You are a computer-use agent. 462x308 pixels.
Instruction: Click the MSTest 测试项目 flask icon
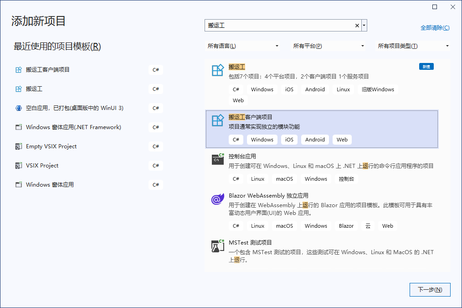[218, 246]
